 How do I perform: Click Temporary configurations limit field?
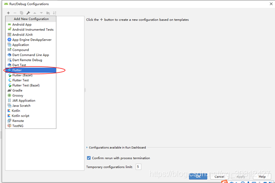138,167
